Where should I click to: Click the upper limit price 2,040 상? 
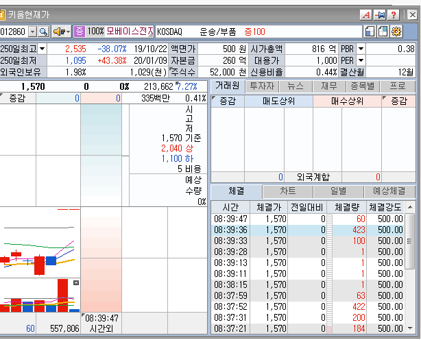click(177, 148)
